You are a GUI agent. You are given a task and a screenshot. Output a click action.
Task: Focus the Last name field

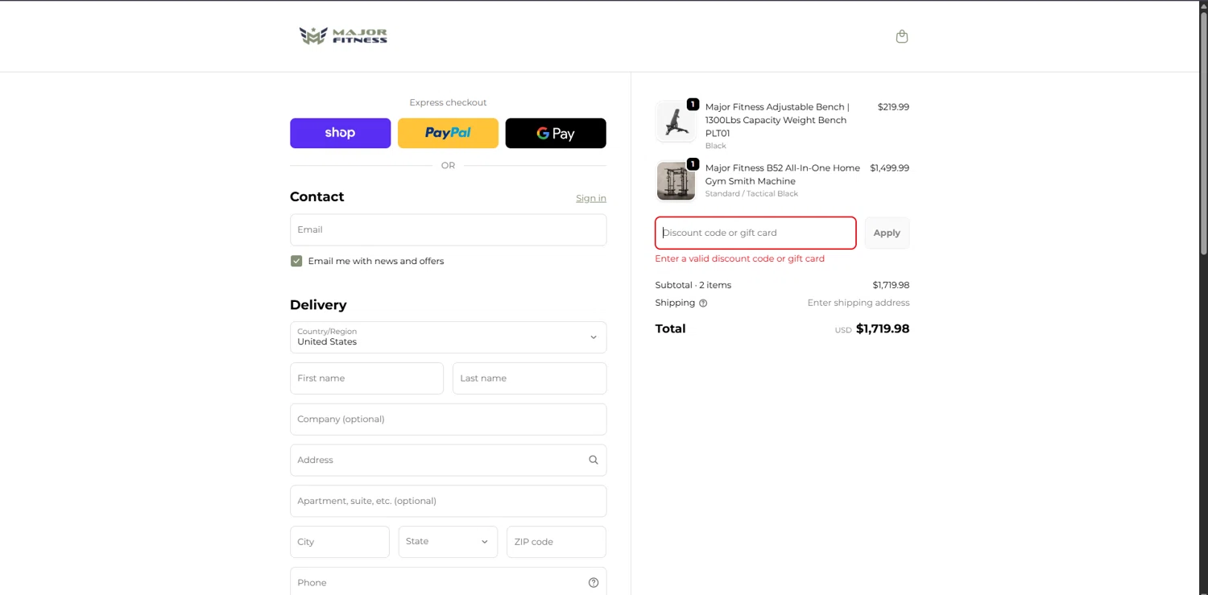click(529, 378)
